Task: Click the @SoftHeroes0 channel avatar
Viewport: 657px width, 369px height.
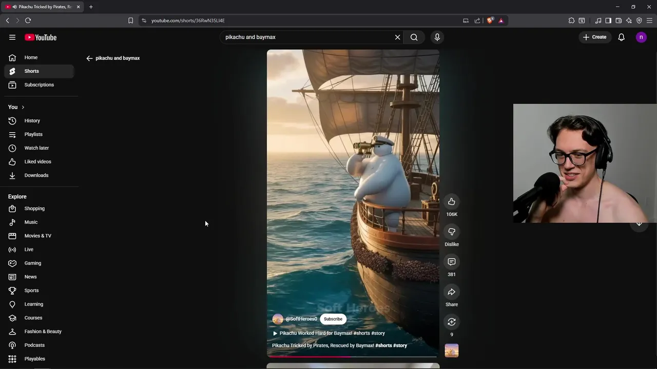Action: 278,319
